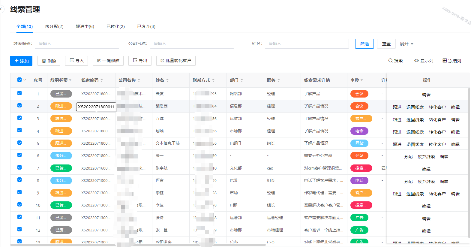
Task: Click the import icon beside 导入
Action: click(72, 60)
